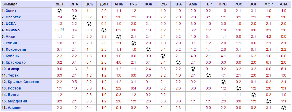The image size is (292, 112).
Task: Click the soccer ball icon in Анжи row
Action: point(119,37)
